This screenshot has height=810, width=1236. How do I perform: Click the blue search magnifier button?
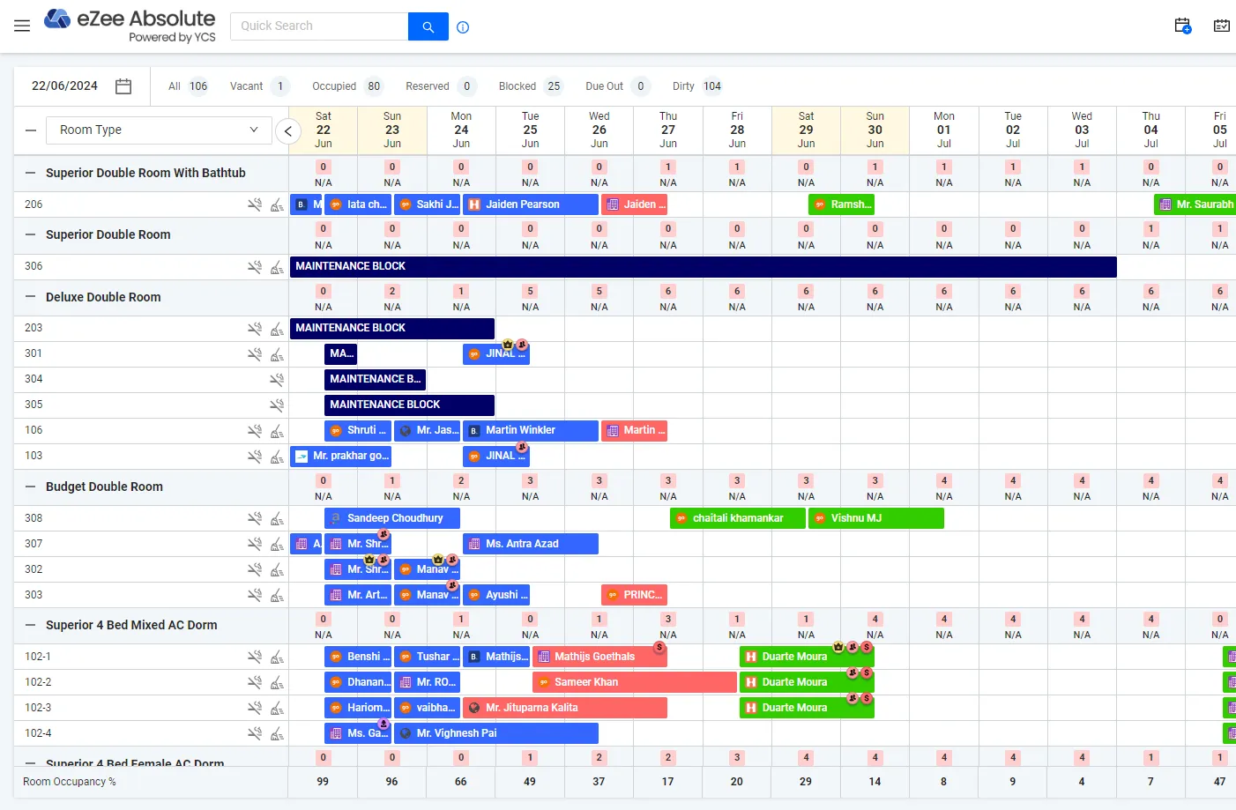click(x=428, y=26)
